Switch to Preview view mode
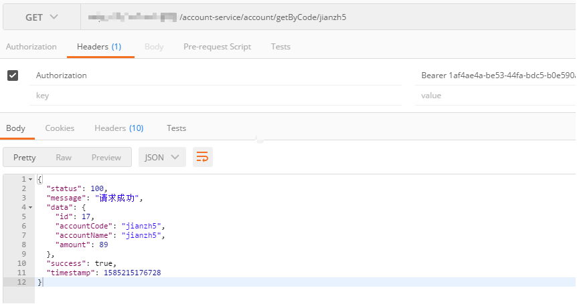The width and height of the screenshot is (577, 304). (106, 158)
